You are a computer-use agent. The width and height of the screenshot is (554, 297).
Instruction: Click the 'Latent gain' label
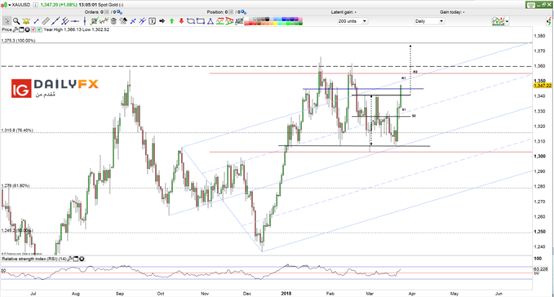pyautogui.click(x=343, y=12)
